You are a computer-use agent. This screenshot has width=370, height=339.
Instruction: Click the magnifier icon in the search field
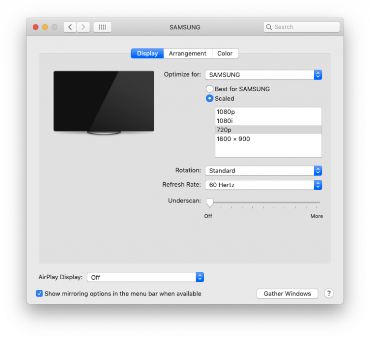269,27
